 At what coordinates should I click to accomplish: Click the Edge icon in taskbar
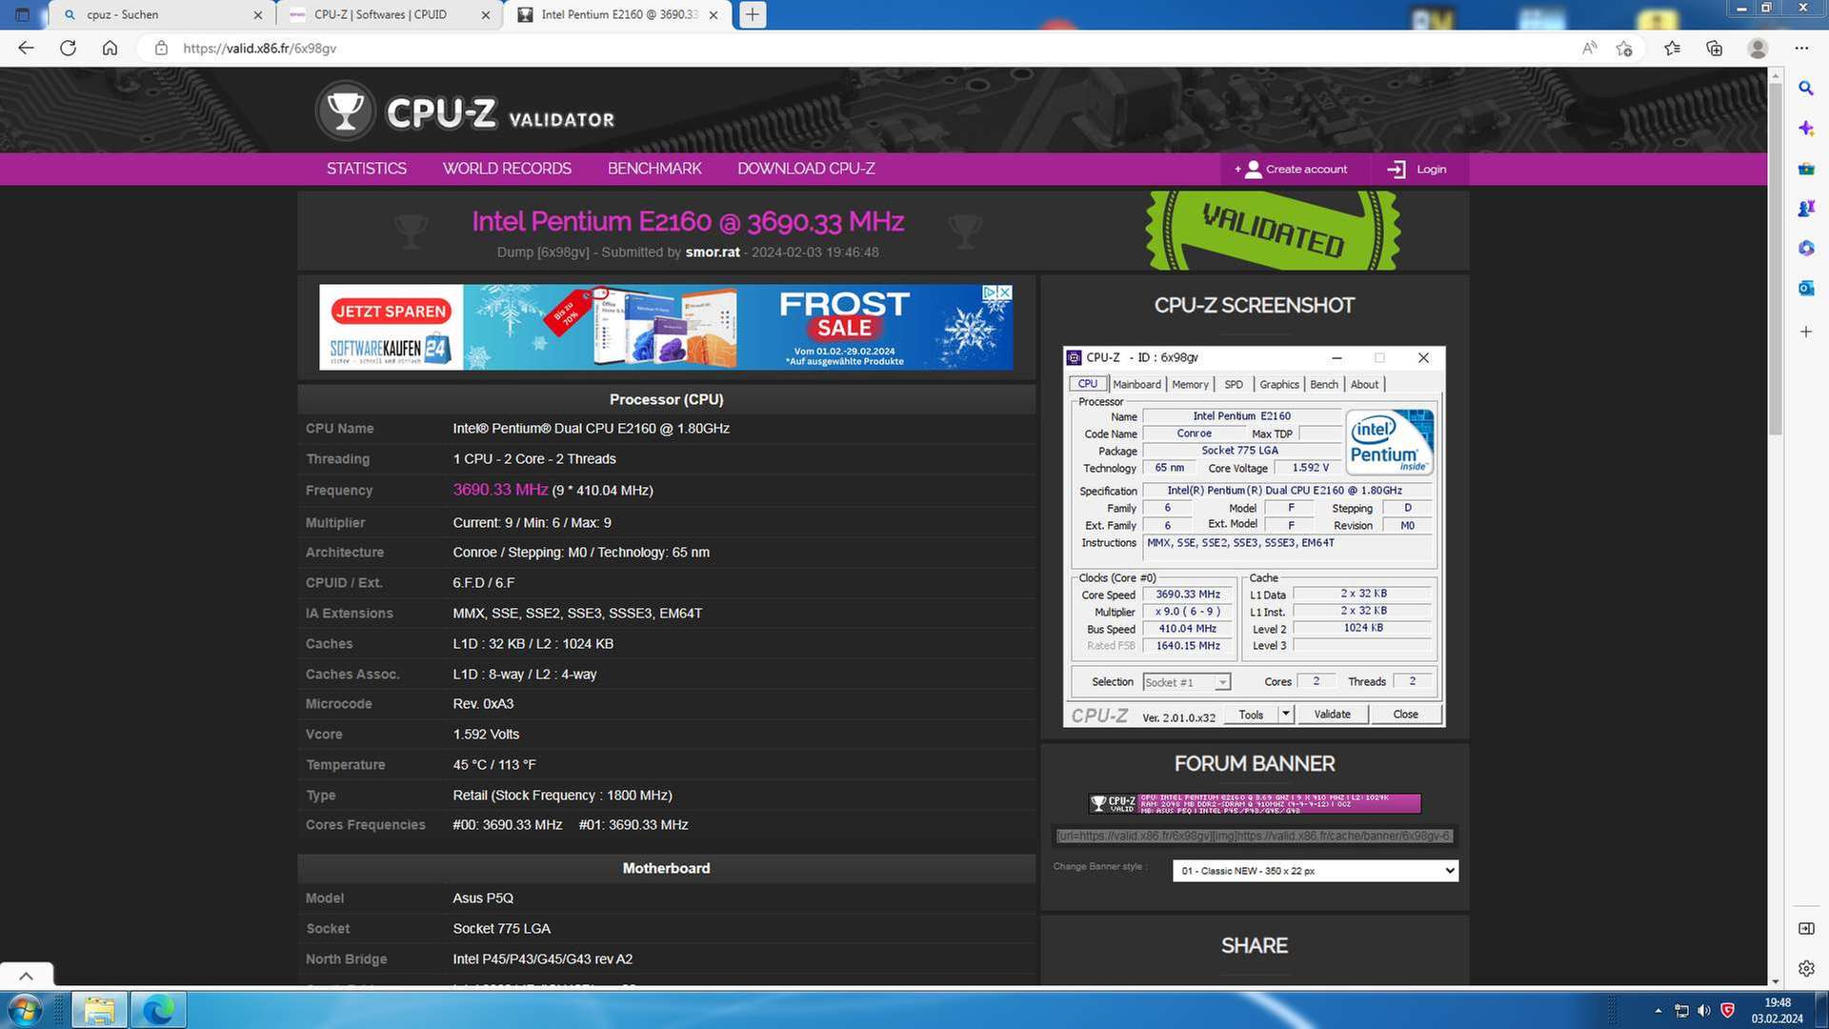tap(158, 1009)
